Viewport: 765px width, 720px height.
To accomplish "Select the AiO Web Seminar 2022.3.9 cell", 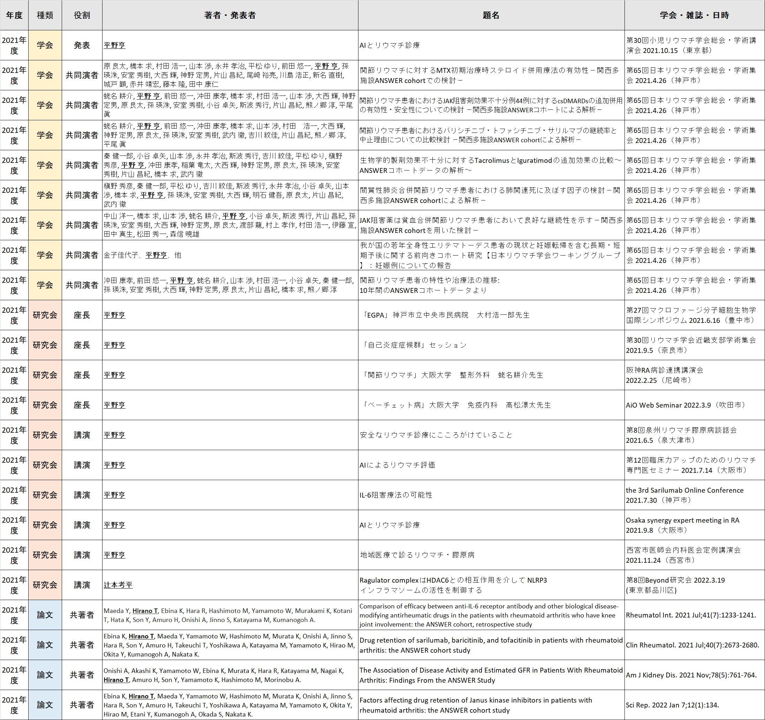I will tap(694, 405).
